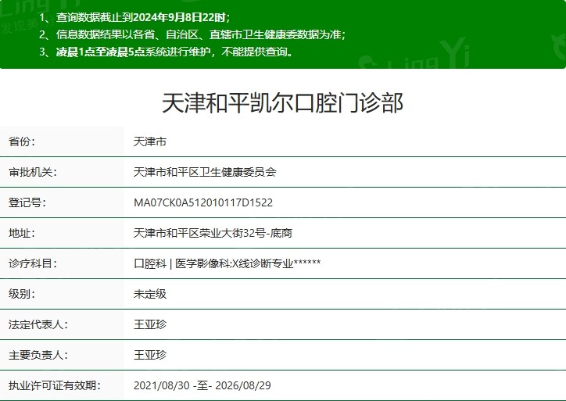Viewport: 566px width, 401px height.
Task: Select address 天津市和平区荣业大街32号-底商
Action: click(213, 233)
